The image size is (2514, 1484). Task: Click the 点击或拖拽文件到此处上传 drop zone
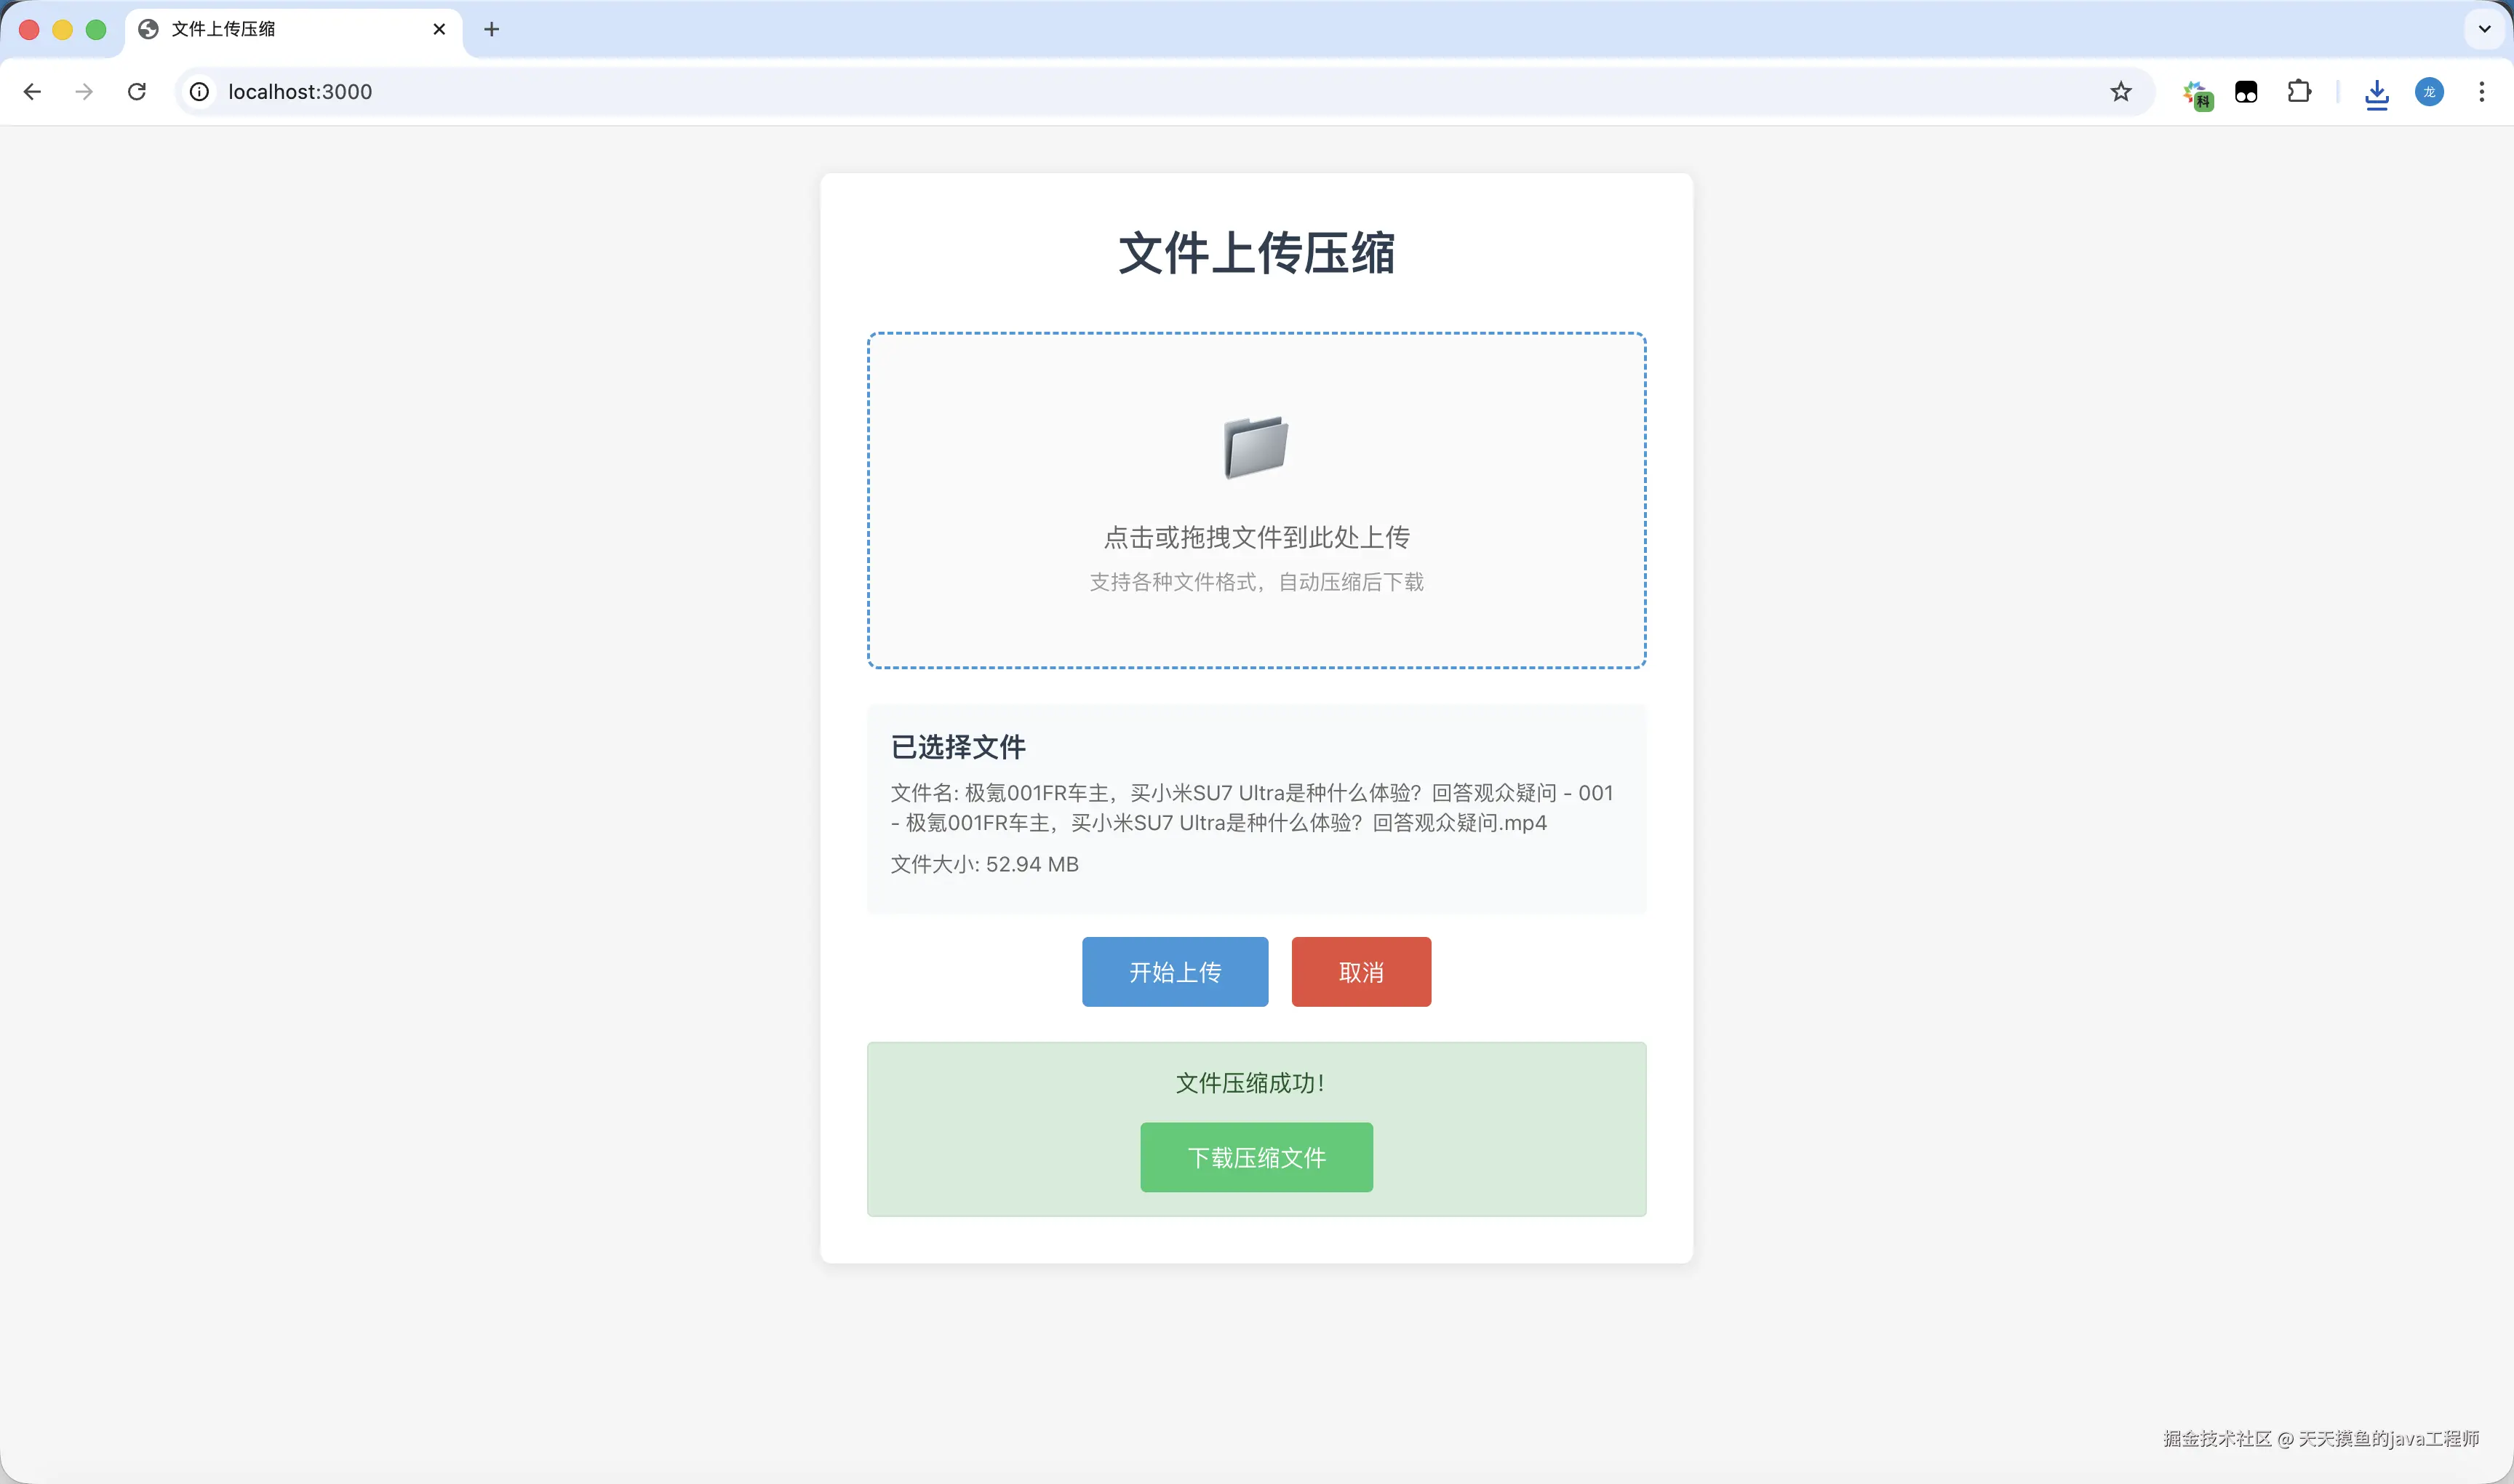(1256, 538)
